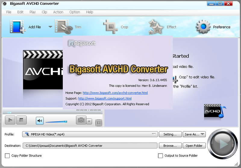Image resolution: width=241 pixels, height=168 pixels.
Task: Click the licensed to Herr B. Lindemann text
Action: pyautogui.click(x=138, y=86)
